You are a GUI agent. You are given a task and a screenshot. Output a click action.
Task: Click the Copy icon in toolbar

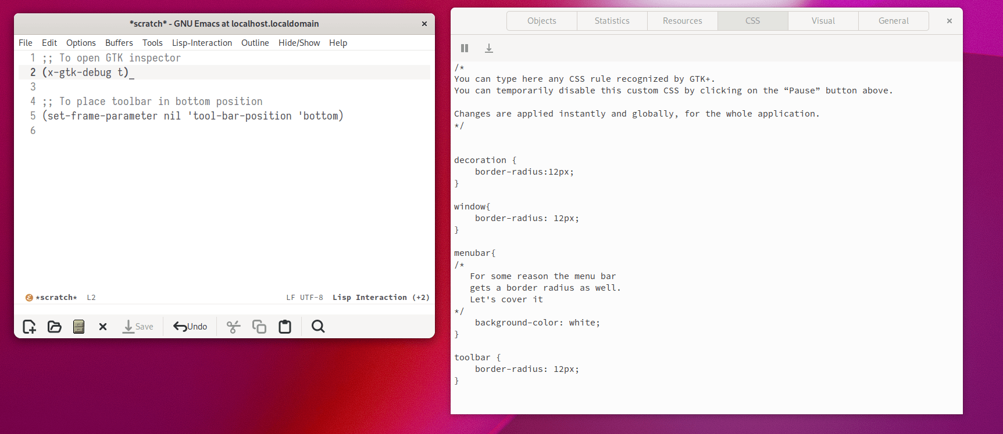pyautogui.click(x=259, y=327)
